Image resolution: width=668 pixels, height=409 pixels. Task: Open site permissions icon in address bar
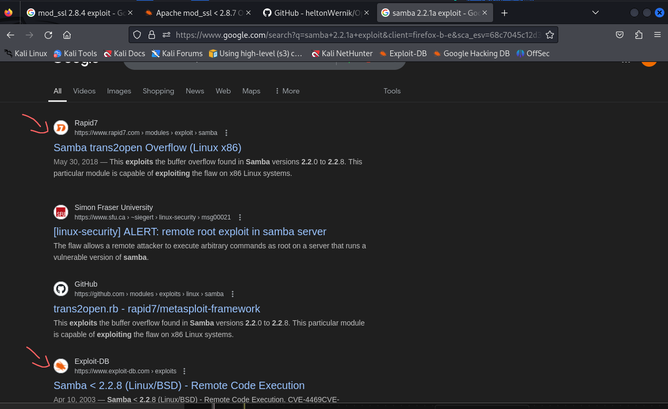tap(166, 35)
